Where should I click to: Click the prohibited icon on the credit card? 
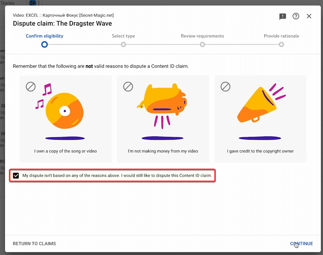(x=226, y=87)
